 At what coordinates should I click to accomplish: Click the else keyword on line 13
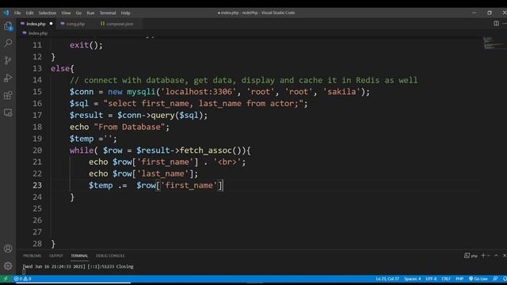pos(60,69)
